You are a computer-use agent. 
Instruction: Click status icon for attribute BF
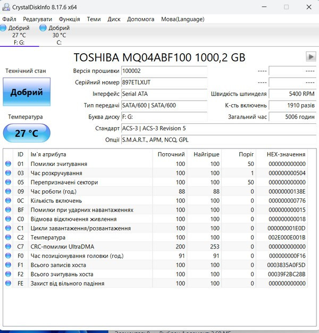click(x=8, y=210)
